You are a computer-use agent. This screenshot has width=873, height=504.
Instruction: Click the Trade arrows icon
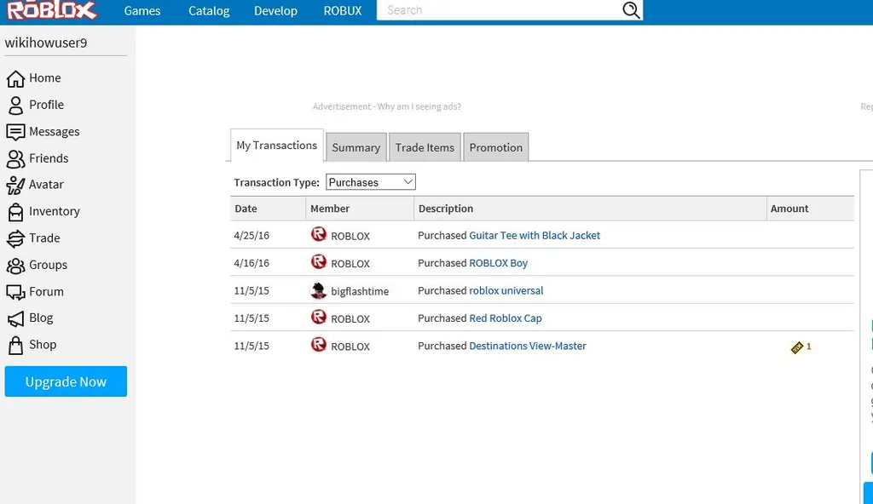point(15,238)
